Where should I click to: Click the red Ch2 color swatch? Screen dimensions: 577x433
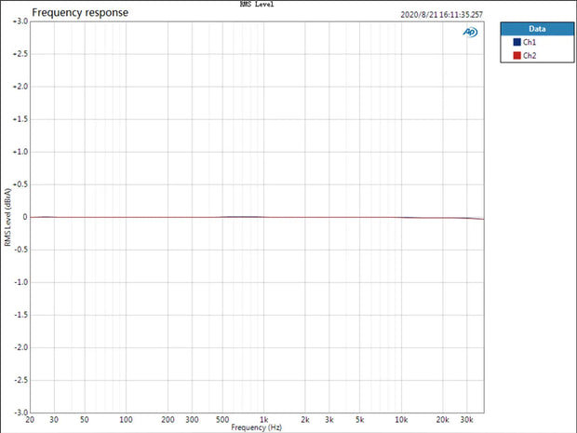pyautogui.click(x=517, y=56)
